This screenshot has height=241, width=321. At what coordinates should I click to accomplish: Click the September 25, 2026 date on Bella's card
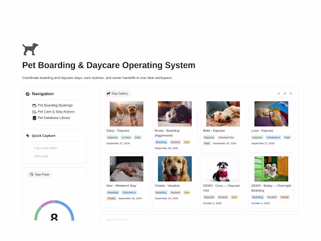(x=224, y=143)
